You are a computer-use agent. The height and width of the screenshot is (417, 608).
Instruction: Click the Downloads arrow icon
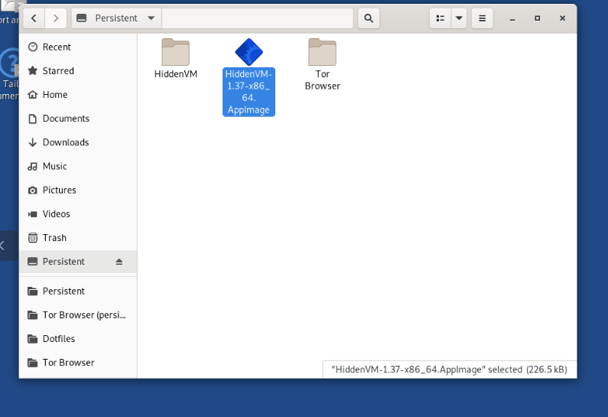(33, 142)
